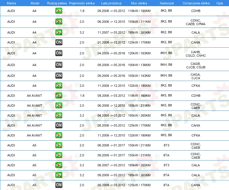Click the petrol fuel icon in the A4 1.8 CDHB 8K2 row
229x190 pixels.
[59, 11]
